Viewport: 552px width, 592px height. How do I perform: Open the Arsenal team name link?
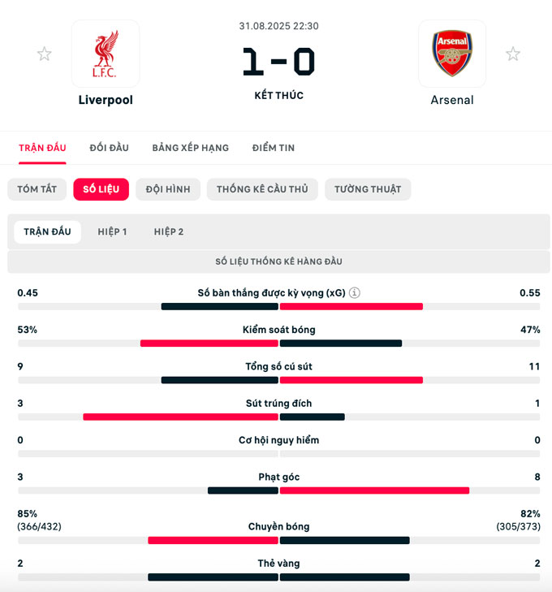452,100
